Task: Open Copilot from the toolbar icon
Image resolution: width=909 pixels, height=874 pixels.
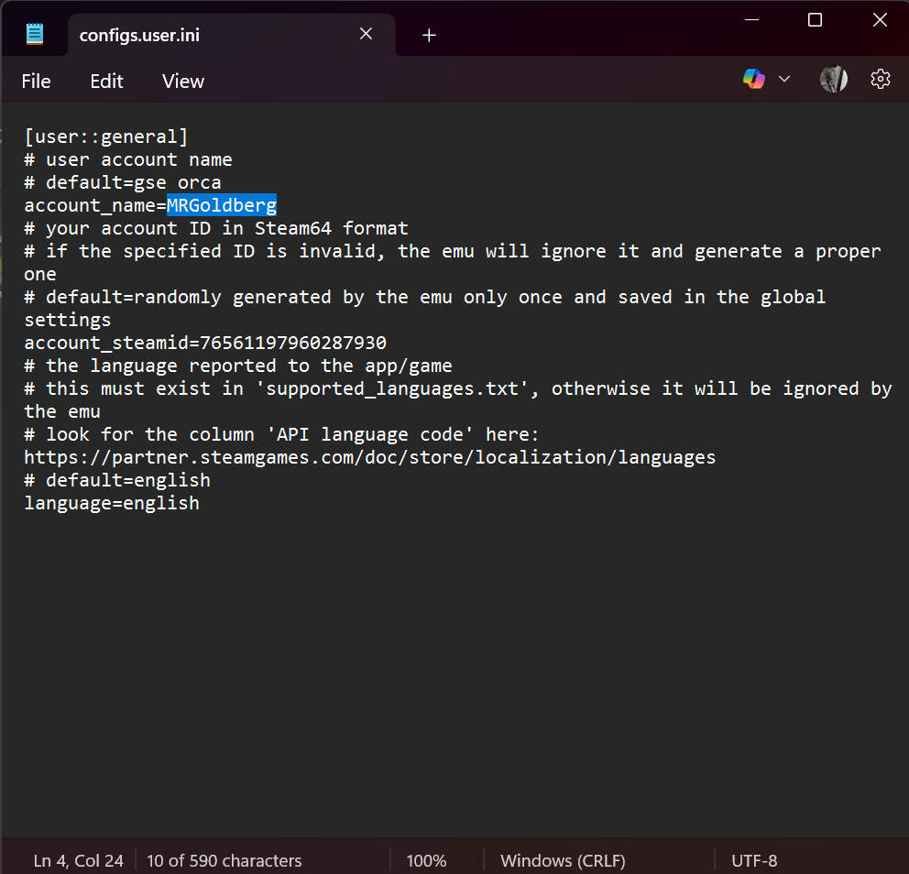Action: point(753,79)
